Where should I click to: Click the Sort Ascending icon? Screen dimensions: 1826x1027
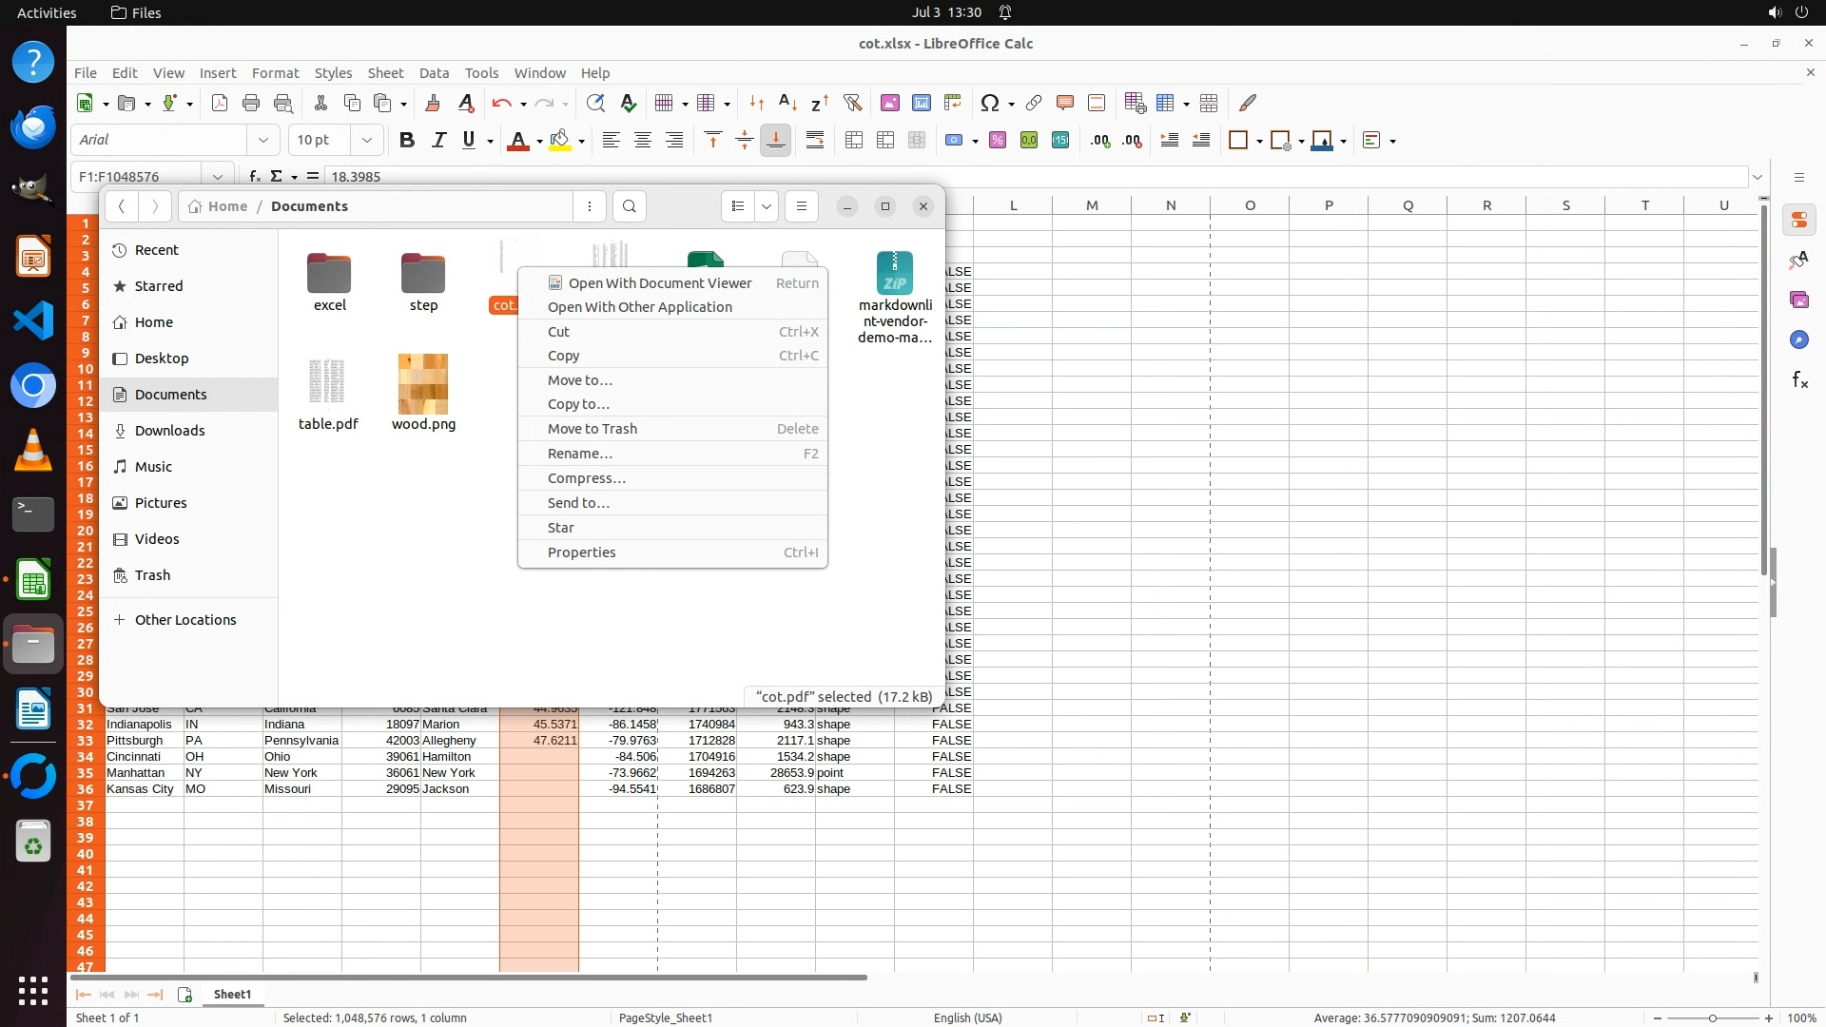click(787, 103)
